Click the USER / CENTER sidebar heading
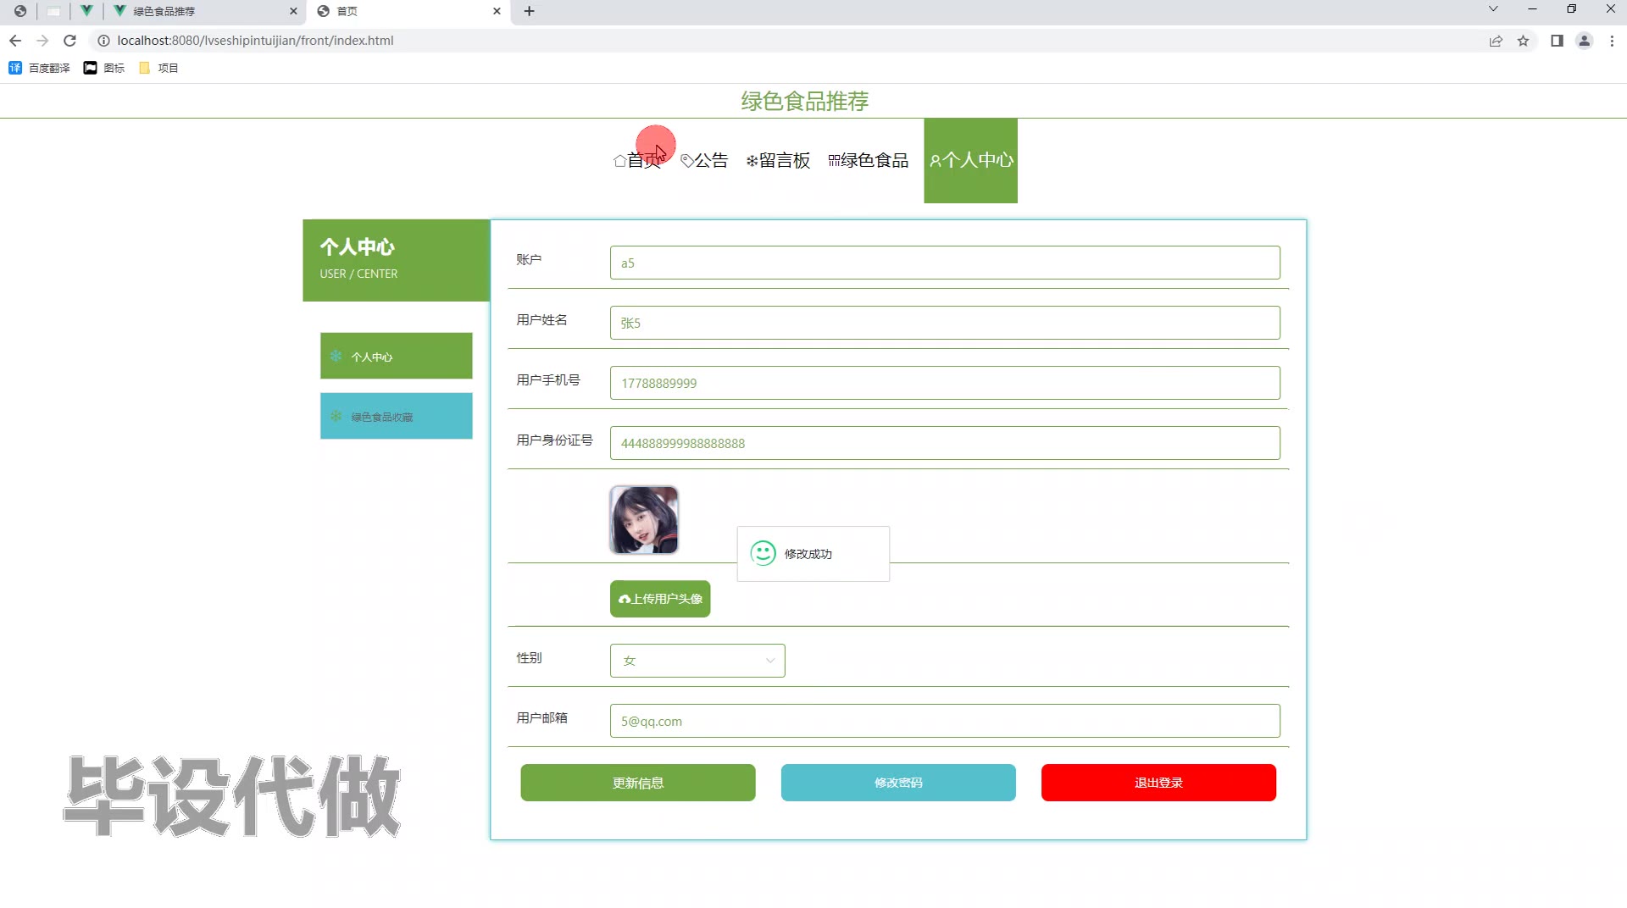This screenshot has width=1627, height=908. pyautogui.click(x=358, y=274)
